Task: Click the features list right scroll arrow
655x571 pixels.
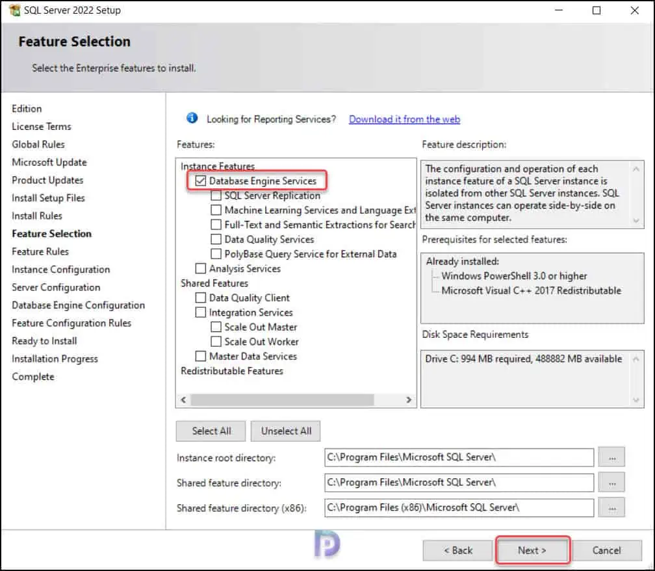Action: (409, 400)
